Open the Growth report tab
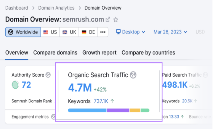 pyautogui.click(x=99, y=53)
